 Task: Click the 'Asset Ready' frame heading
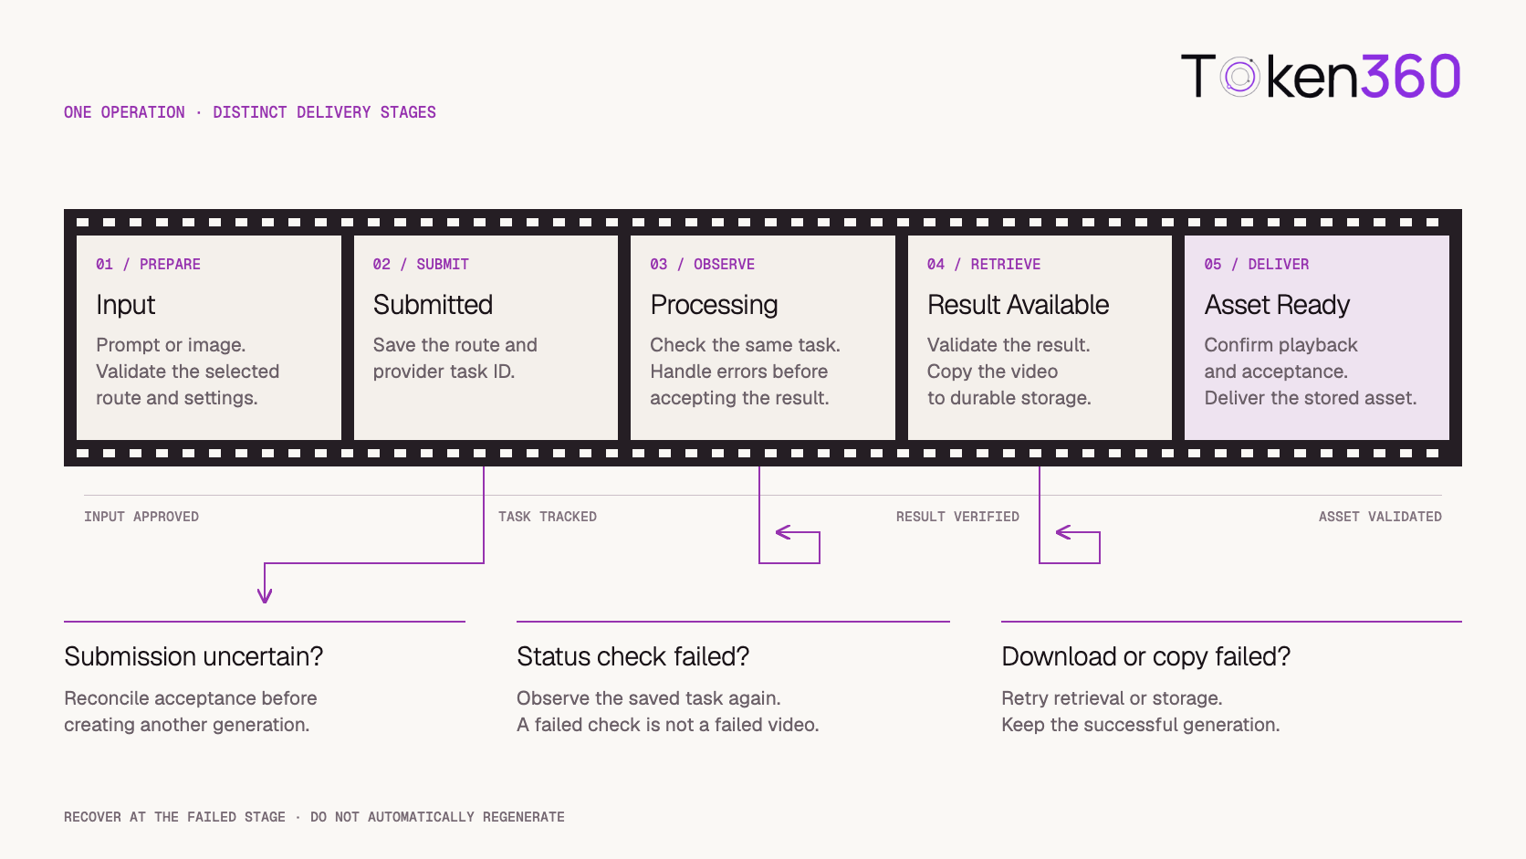coord(1277,305)
